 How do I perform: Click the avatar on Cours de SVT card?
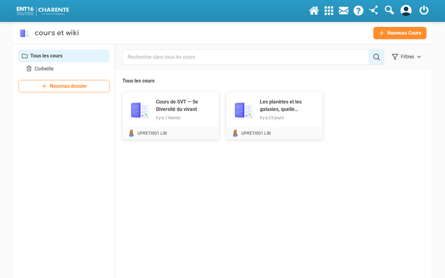tap(131, 133)
